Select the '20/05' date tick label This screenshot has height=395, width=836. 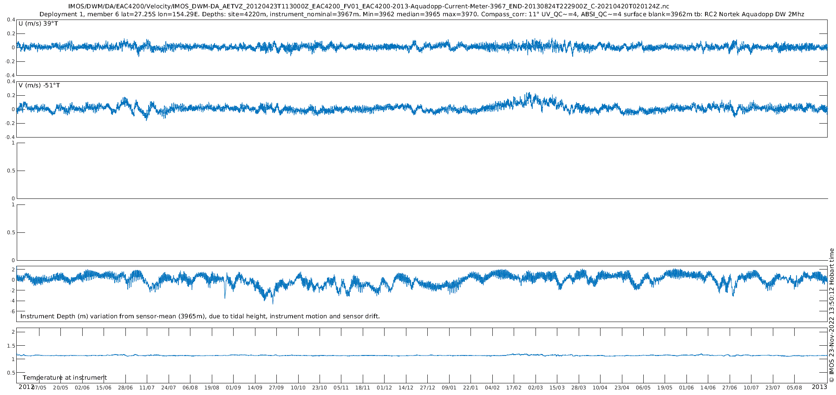[60, 388]
